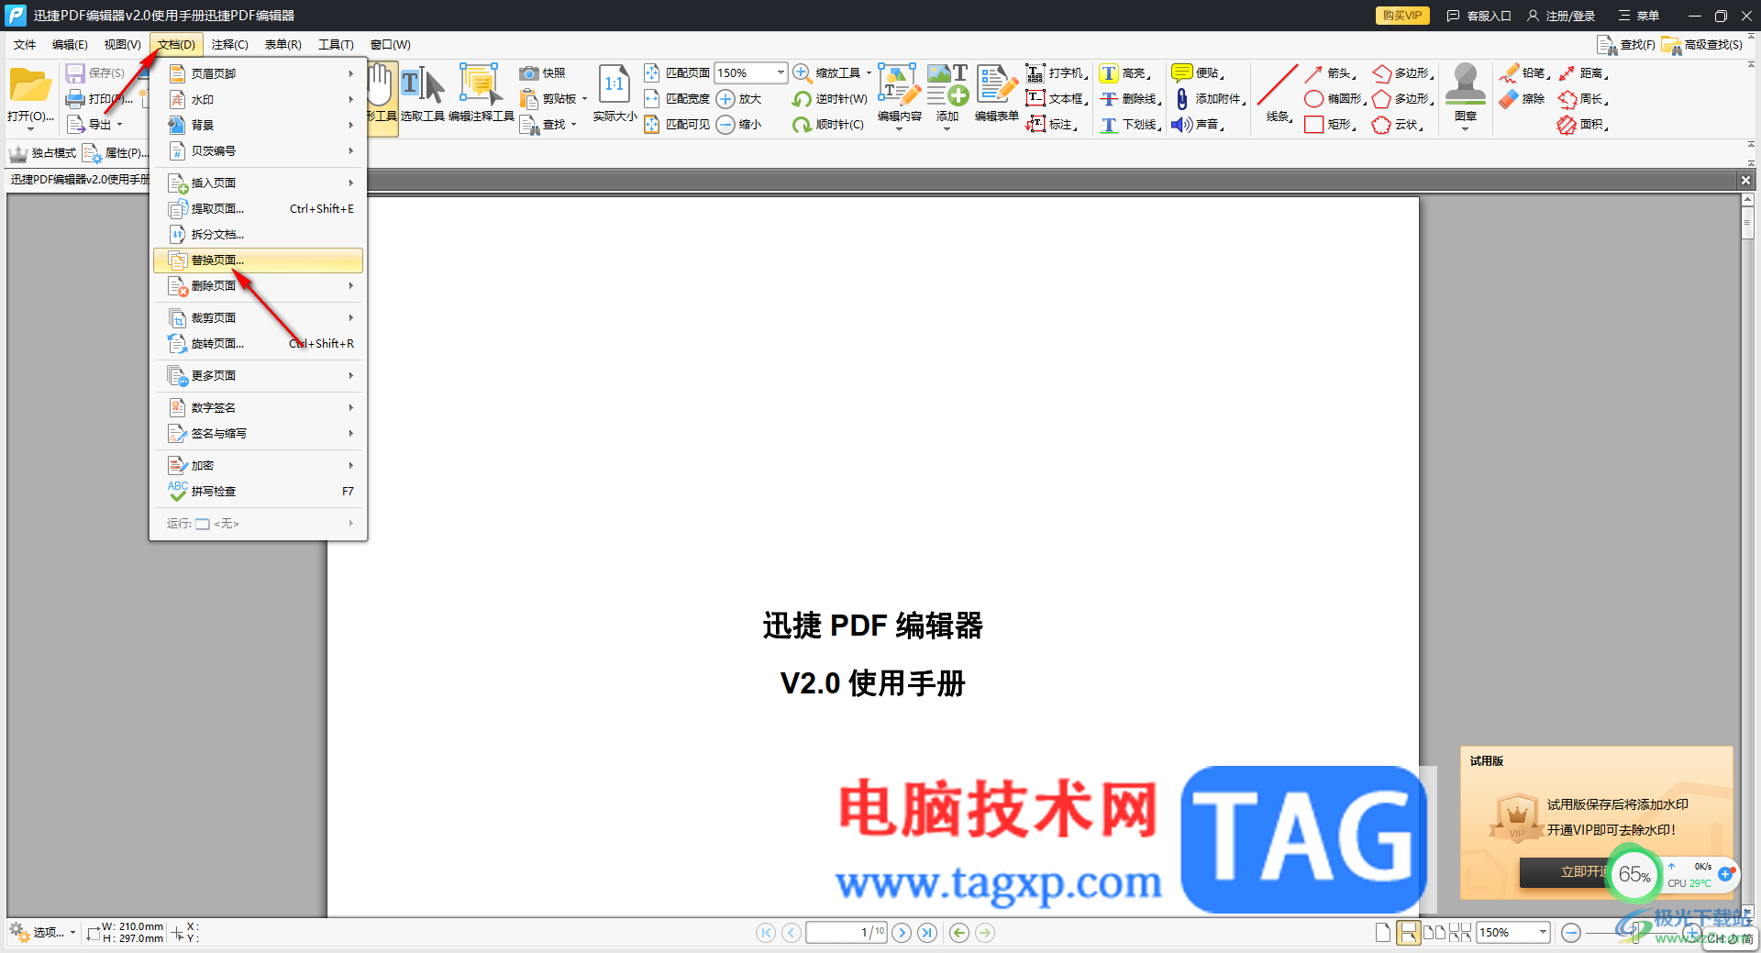Open 选项 options dropdown in status bar

42,933
